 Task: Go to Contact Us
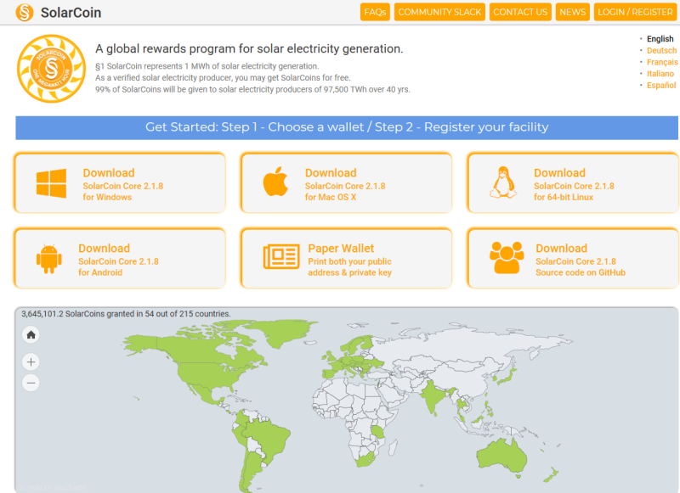click(520, 12)
